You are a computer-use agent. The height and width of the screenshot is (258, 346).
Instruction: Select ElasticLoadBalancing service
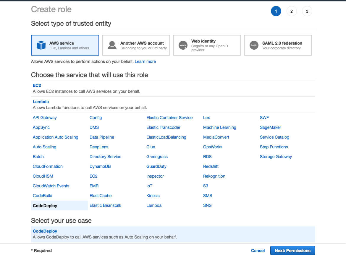click(166, 137)
